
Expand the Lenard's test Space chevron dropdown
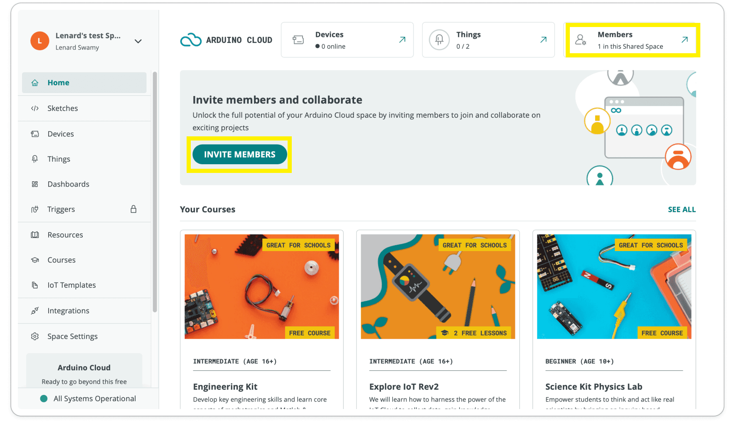pos(138,41)
